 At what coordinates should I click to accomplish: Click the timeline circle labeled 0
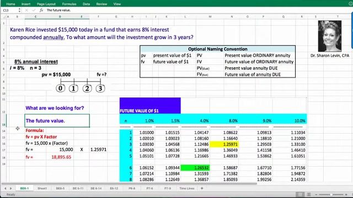[60, 88]
